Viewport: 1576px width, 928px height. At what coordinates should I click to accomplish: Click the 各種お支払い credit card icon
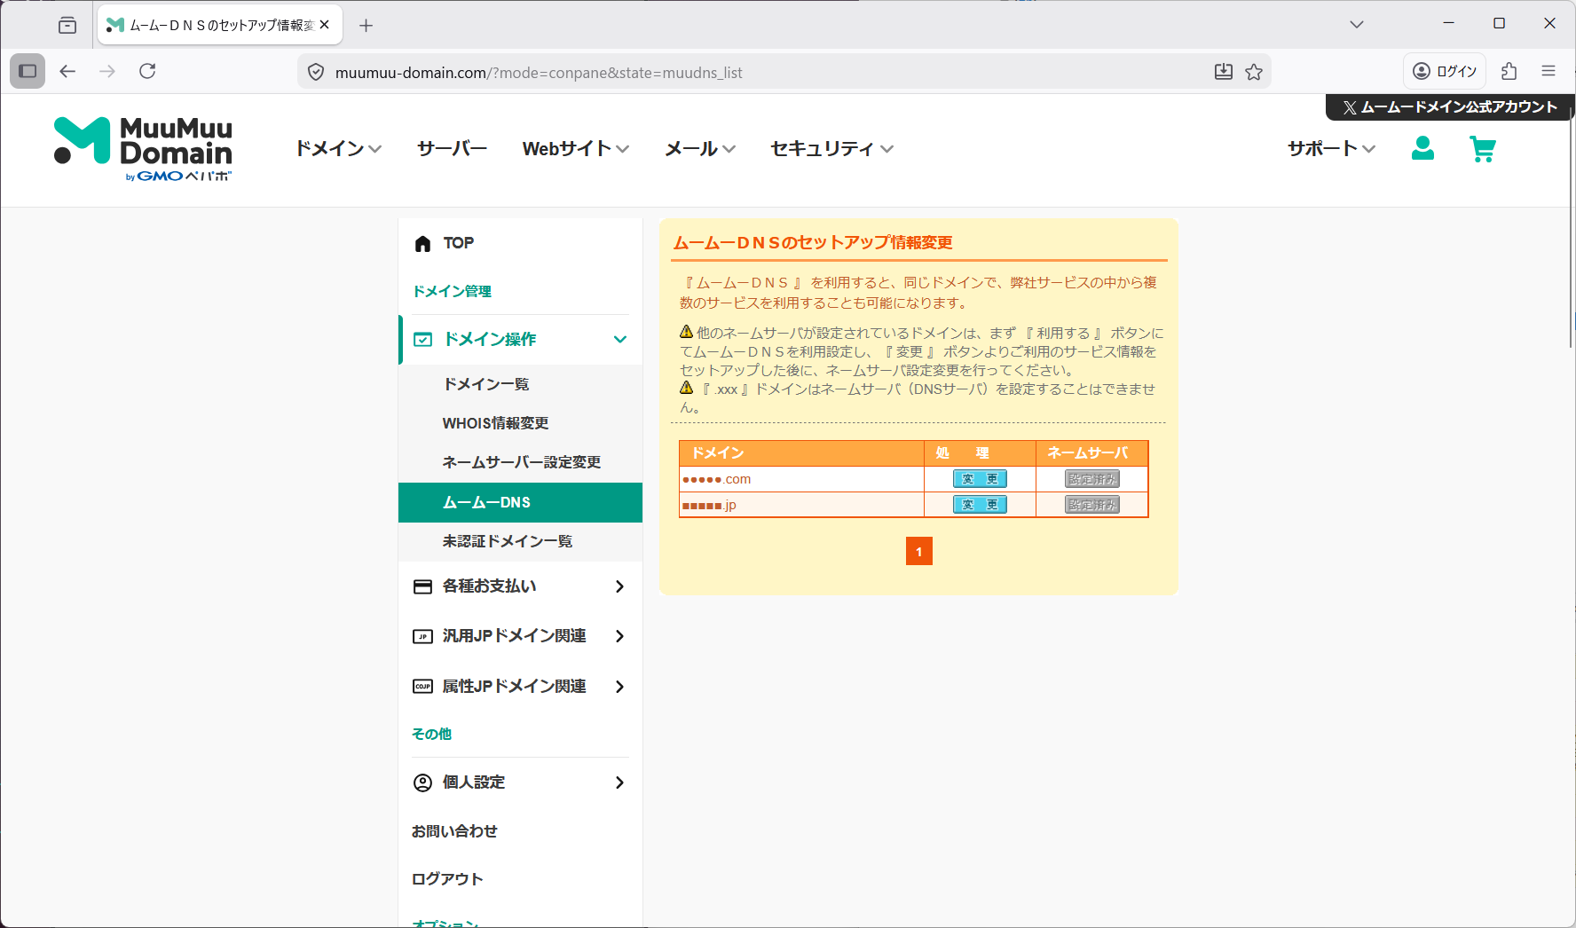(x=423, y=586)
